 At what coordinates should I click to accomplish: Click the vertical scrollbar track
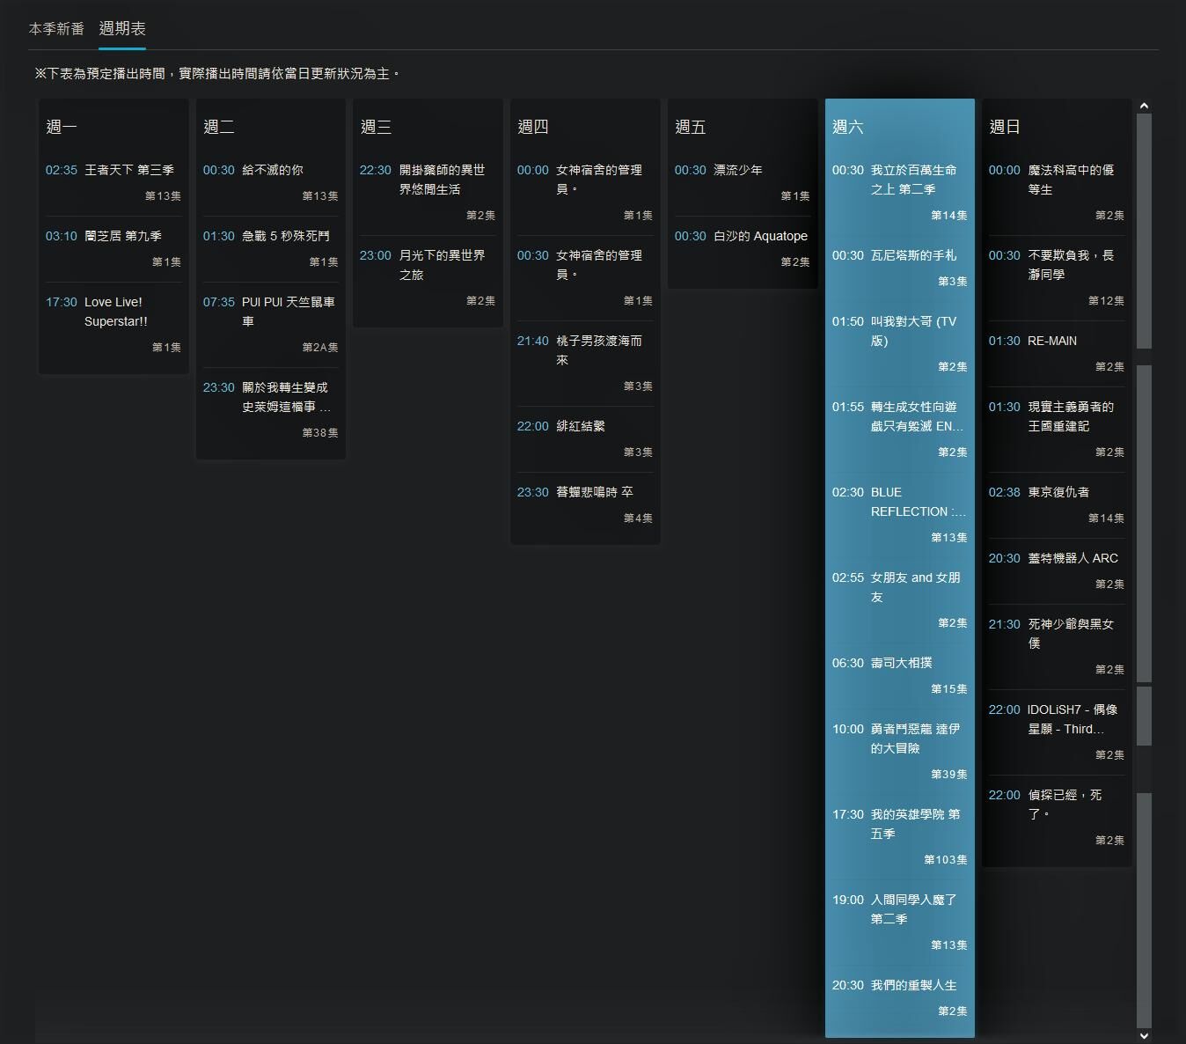point(1144,528)
